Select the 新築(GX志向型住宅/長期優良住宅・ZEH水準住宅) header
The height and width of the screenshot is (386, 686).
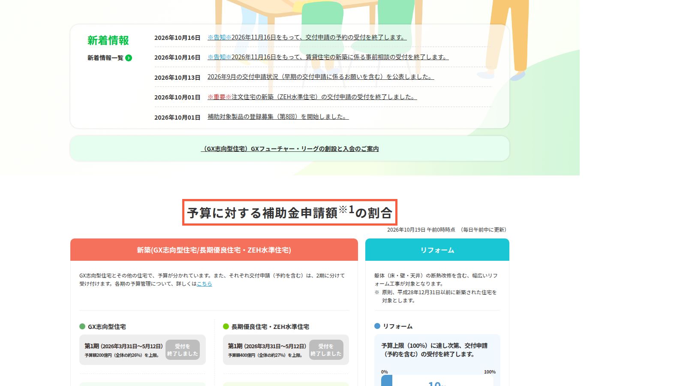pos(214,250)
